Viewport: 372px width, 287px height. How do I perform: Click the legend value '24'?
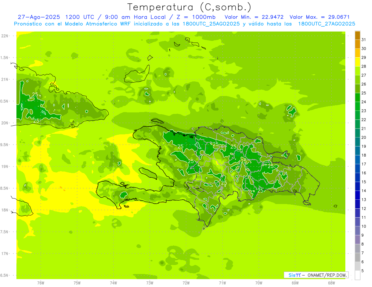coord(364,102)
